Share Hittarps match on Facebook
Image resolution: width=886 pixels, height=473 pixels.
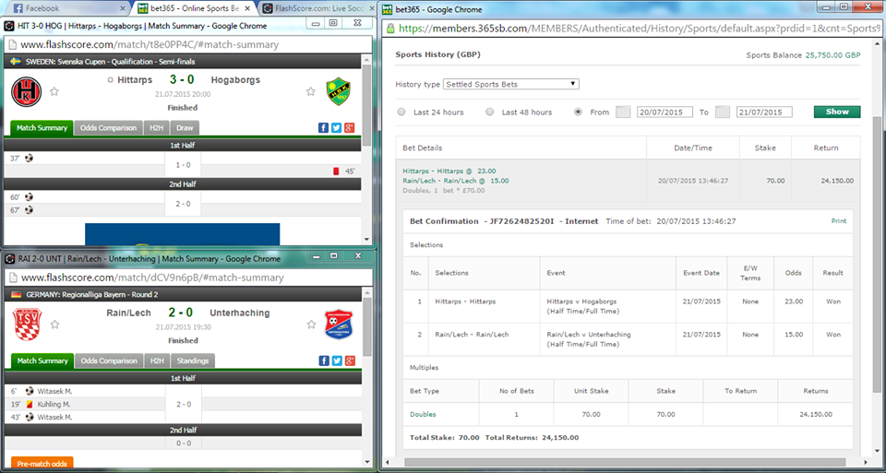point(323,127)
